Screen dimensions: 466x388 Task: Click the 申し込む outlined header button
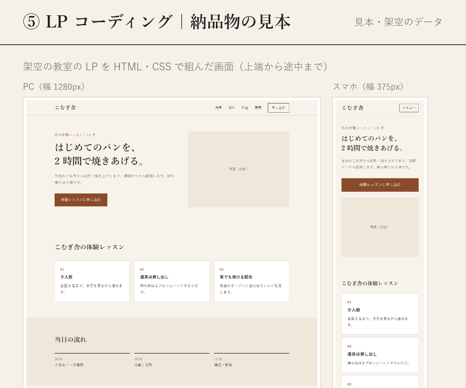278,108
